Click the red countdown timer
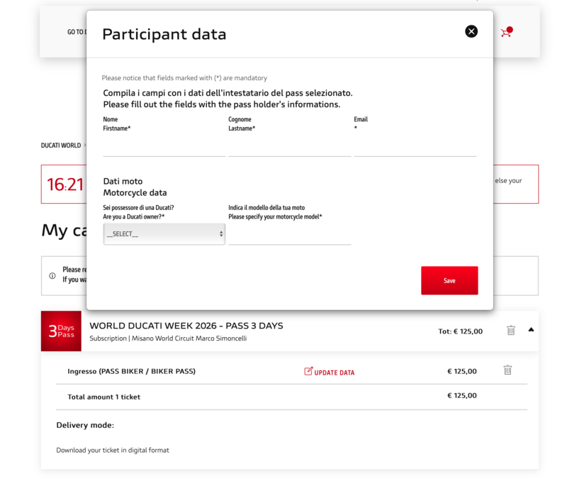 [64, 185]
